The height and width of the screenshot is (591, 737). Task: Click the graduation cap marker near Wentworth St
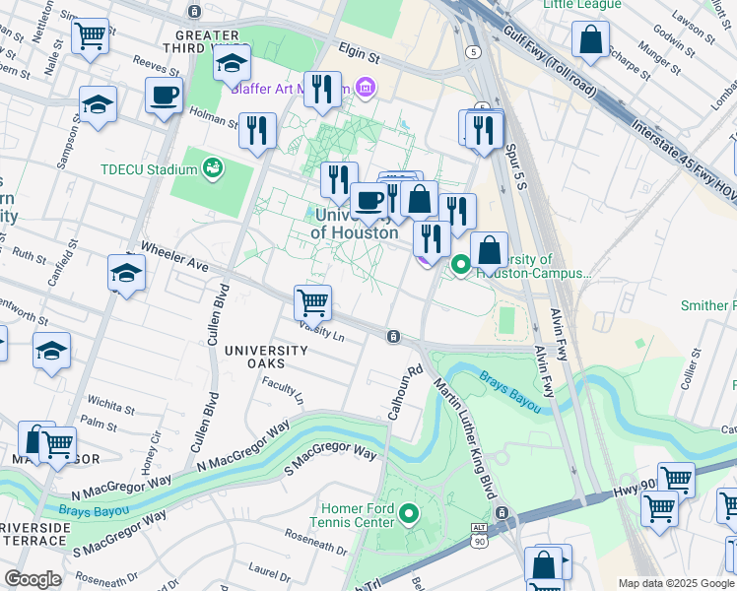tap(51, 352)
